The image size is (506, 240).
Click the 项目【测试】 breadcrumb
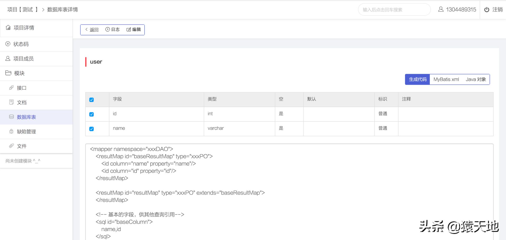click(23, 9)
